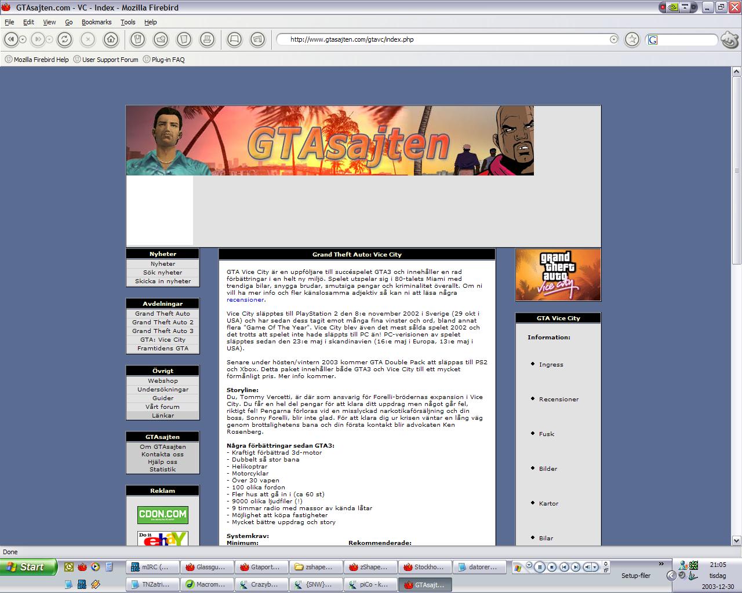Click the Forward navigation button

[37, 39]
